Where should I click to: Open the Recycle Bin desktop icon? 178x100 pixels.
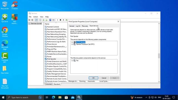pos(5,5)
